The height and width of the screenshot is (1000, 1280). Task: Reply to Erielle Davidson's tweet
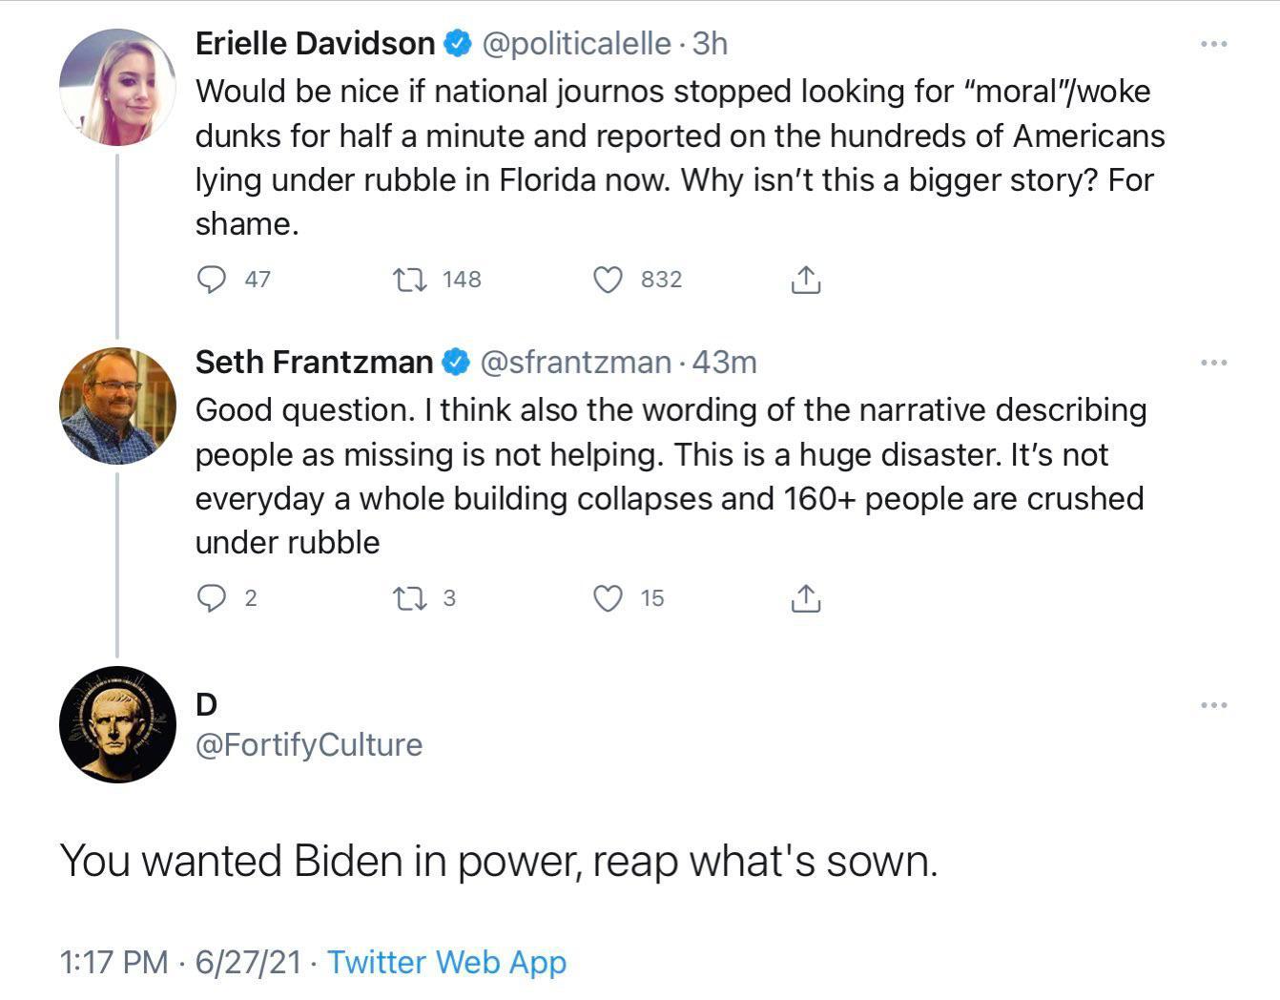point(212,280)
